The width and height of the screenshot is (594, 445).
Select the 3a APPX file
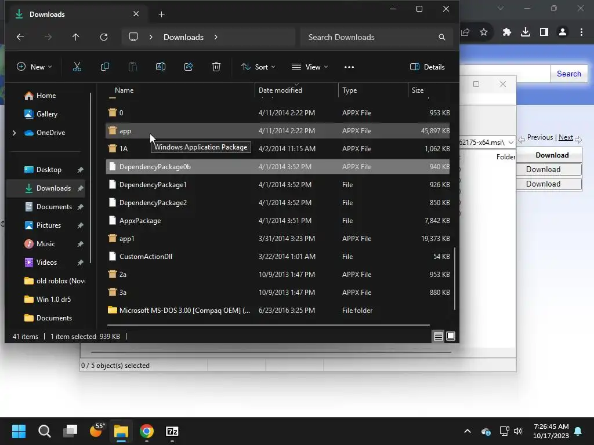(x=278, y=293)
